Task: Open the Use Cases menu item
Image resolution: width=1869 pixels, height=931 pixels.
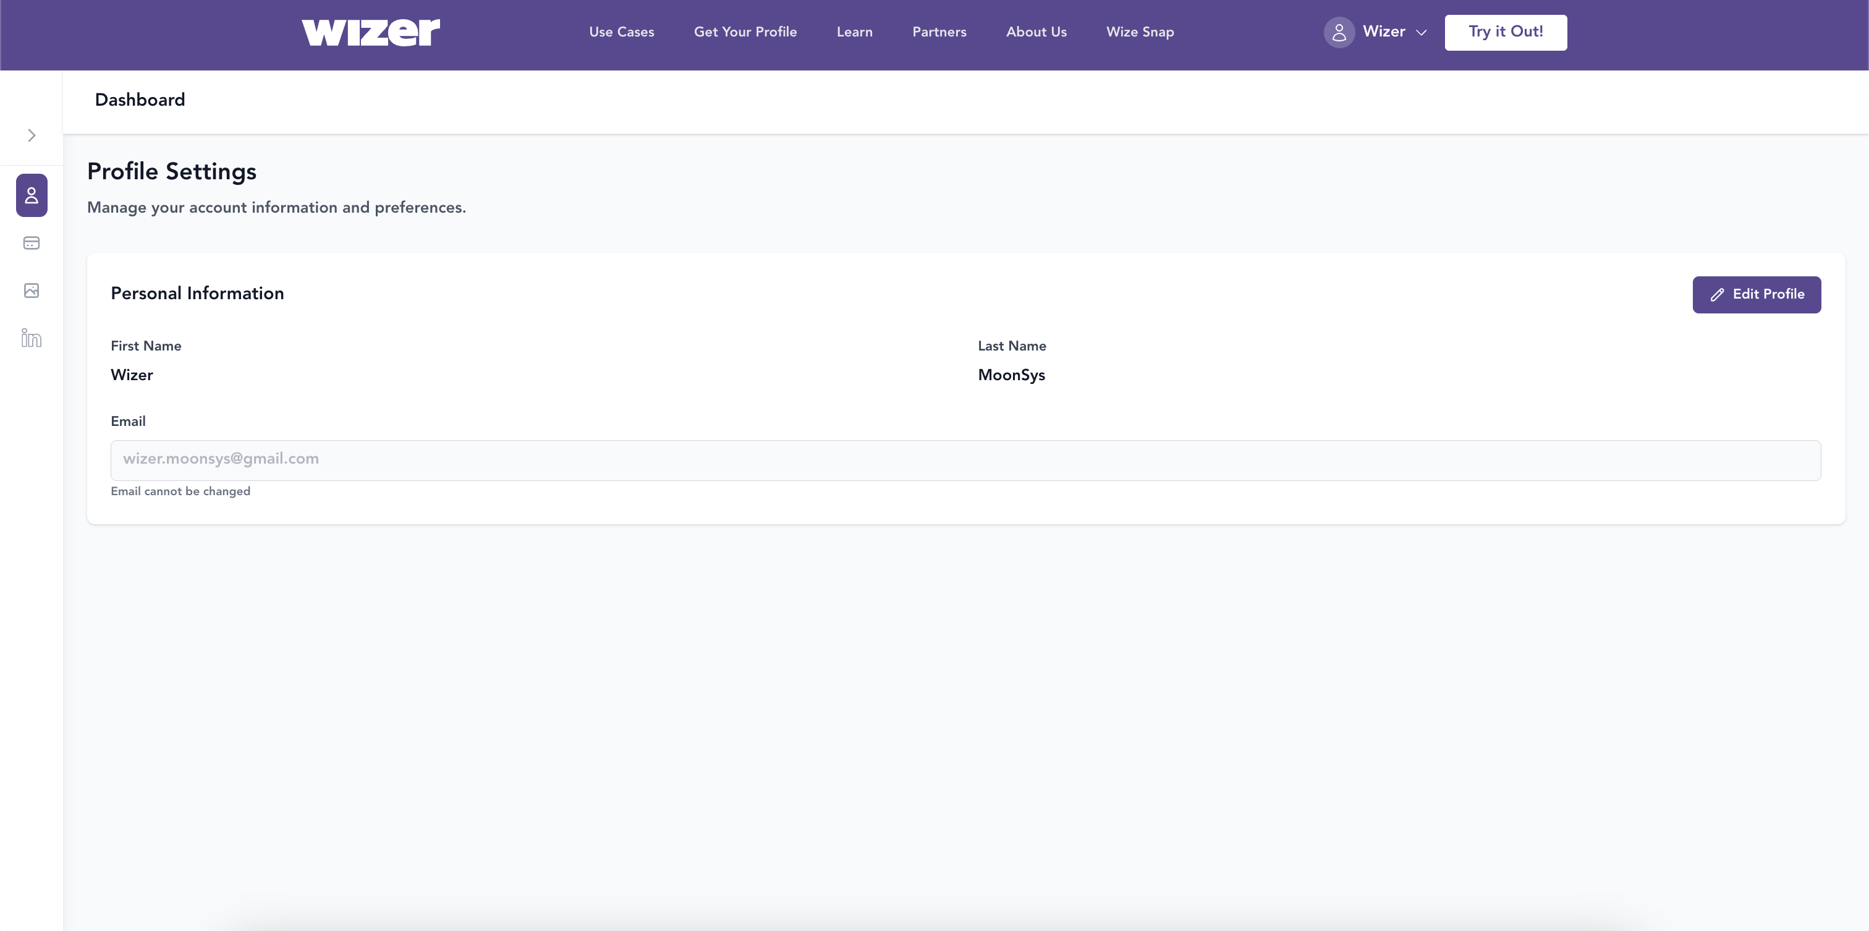Action: coord(621,32)
